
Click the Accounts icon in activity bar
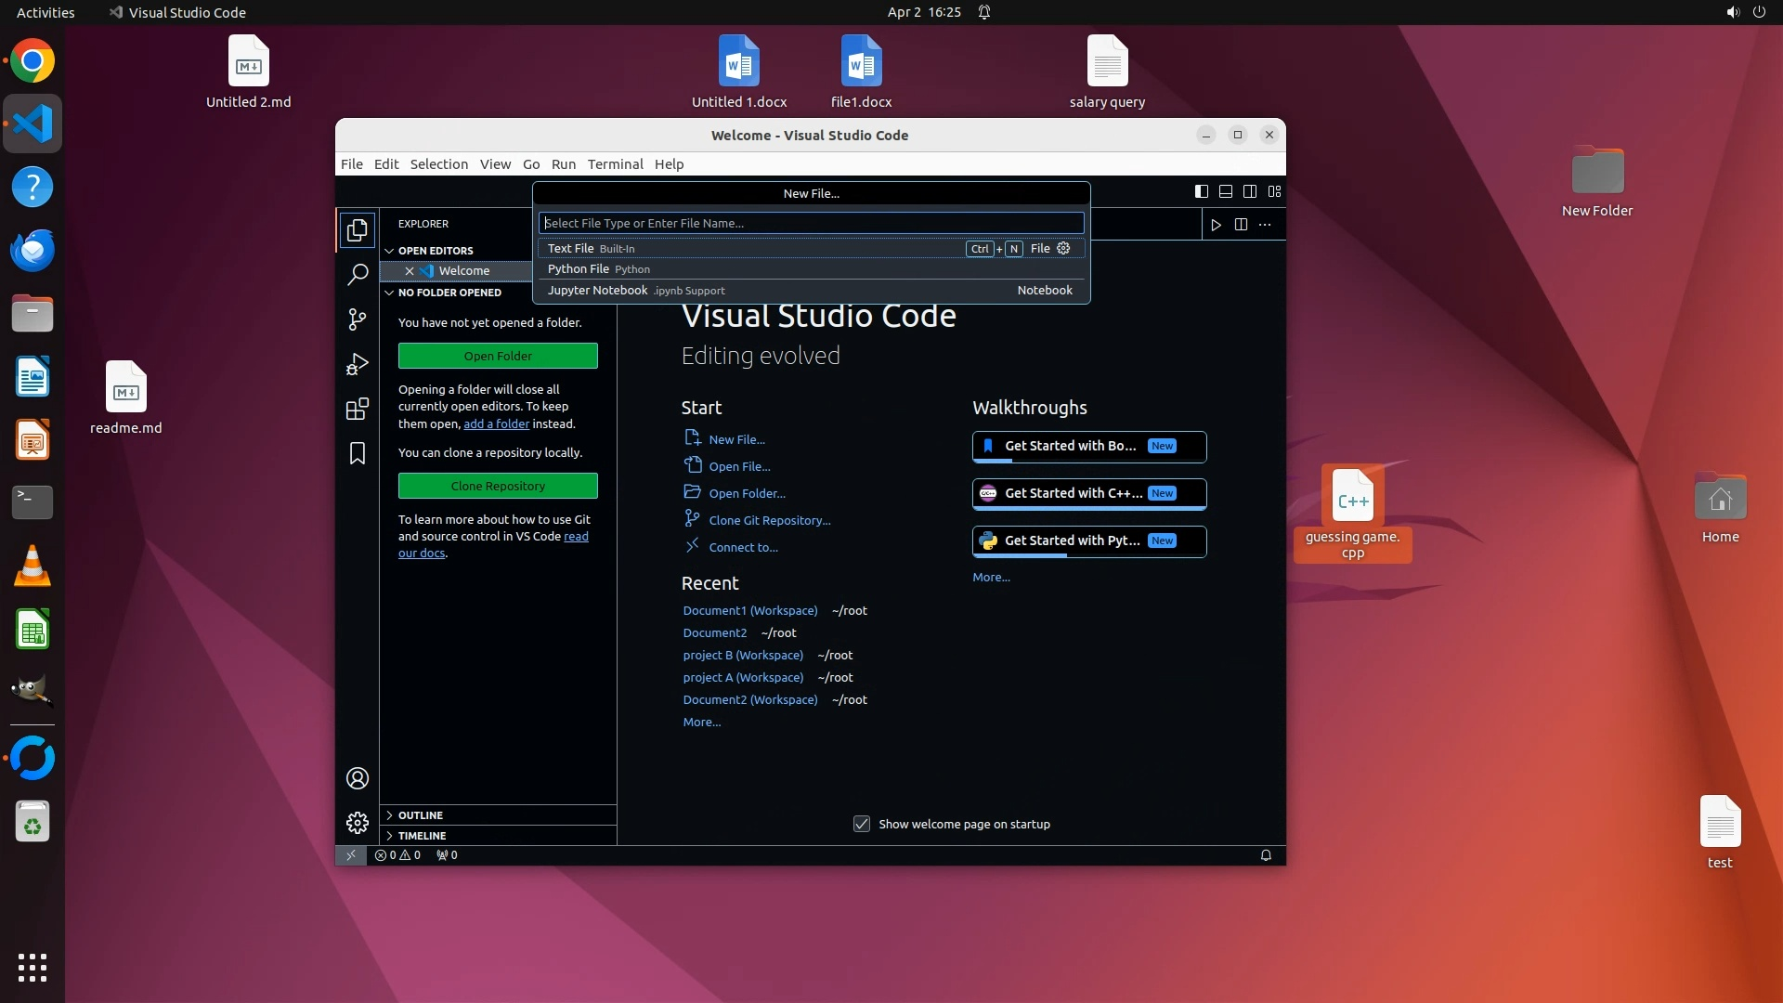tap(358, 778)
